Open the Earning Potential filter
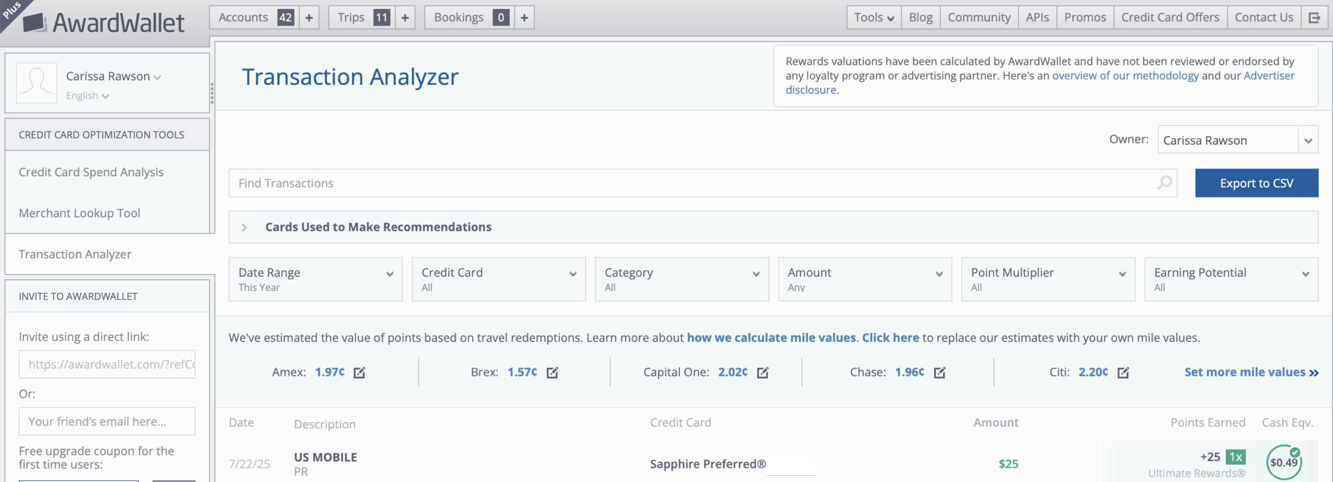The image size is (1333, 482). click(1231, 279)
